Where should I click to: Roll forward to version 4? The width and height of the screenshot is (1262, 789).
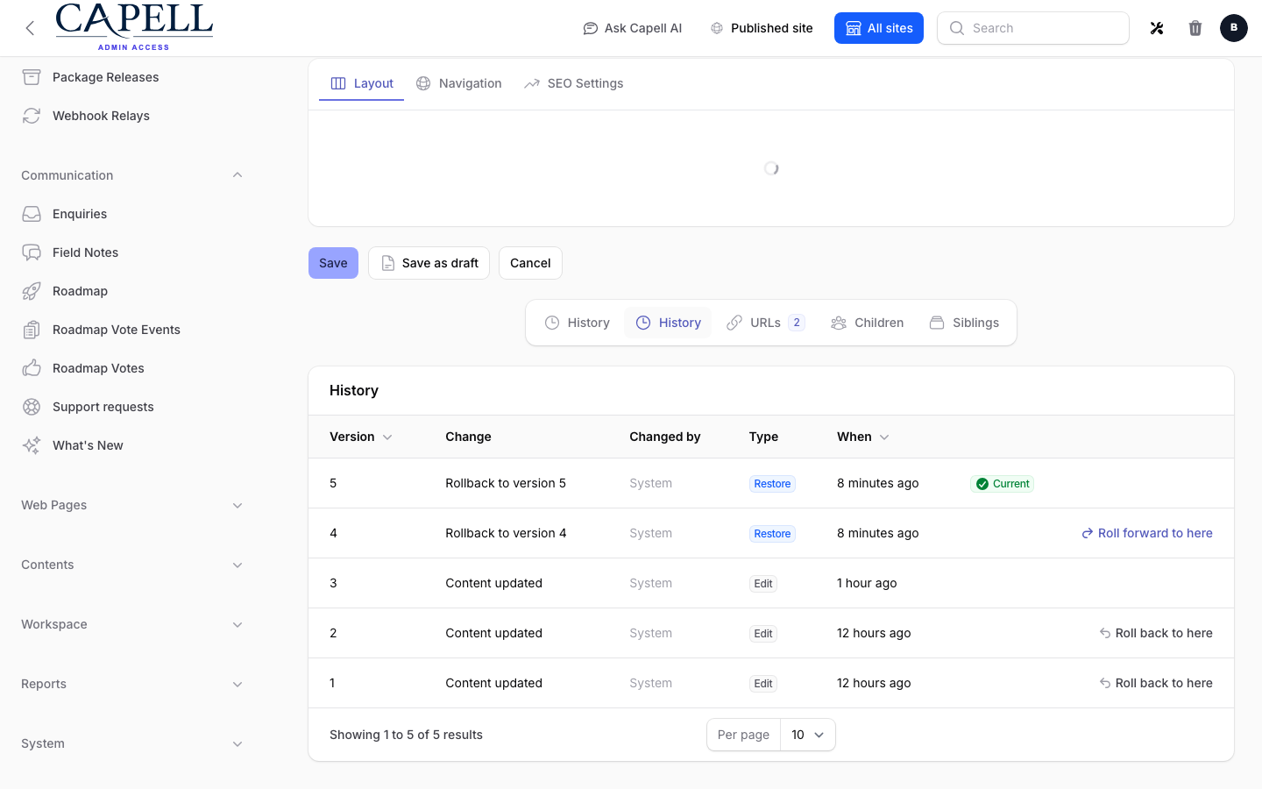click(x=1147, y=533)
